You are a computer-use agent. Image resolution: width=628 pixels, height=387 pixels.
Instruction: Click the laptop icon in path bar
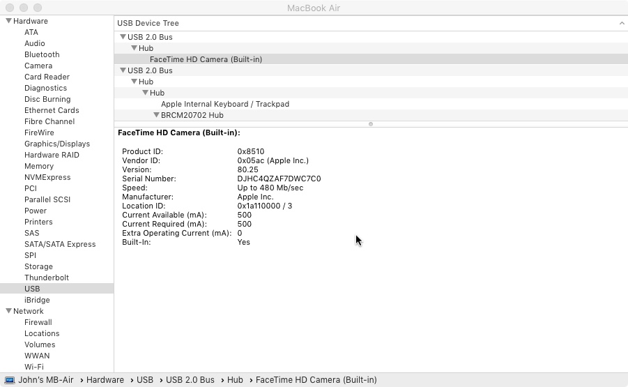point(10,380)
